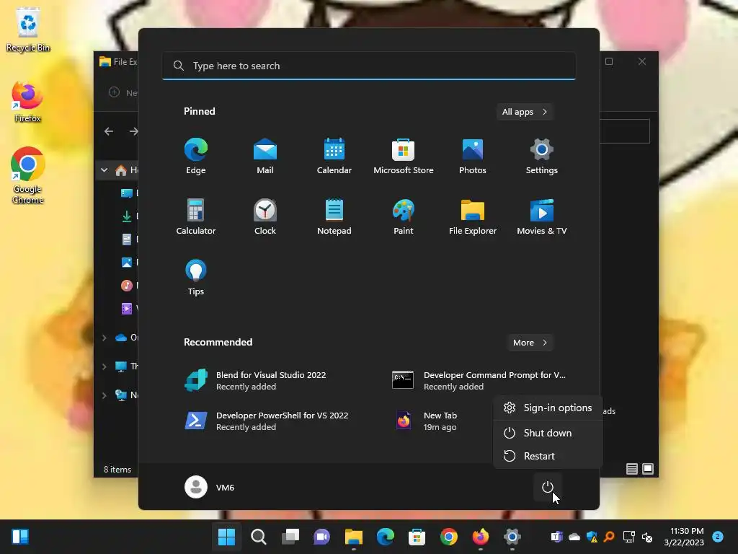This screenshot has height=554, width=738.
Task: Launch the Calculator app
Action: [x=196, y=216]
